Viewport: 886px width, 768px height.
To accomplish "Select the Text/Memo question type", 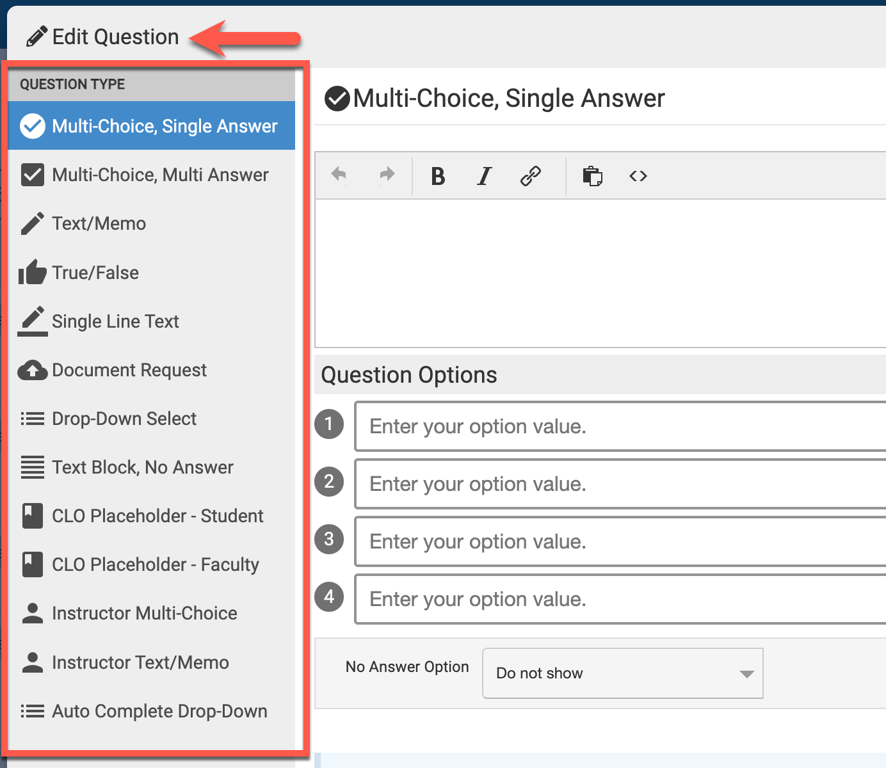I will pyautogui.click(x=99, y=223).
